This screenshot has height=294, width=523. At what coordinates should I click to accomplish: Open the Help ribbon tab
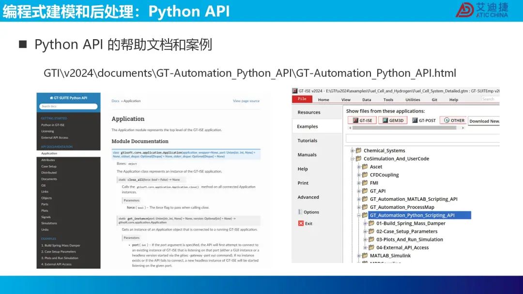pyautogui.click(x=454, y=100)
